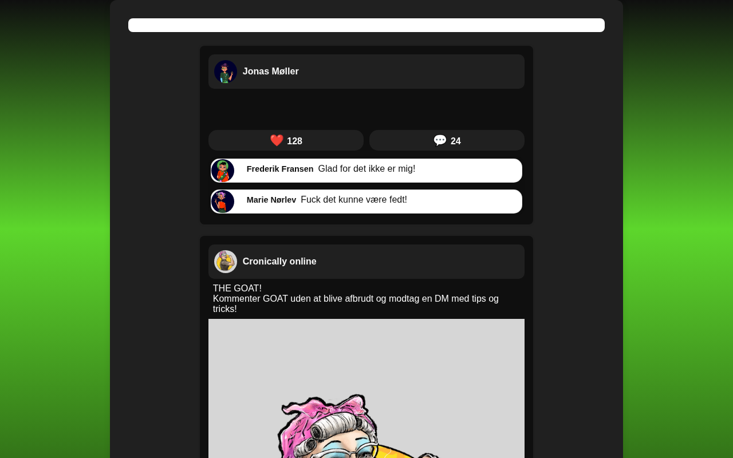Open Jonas Møller's profile name link
The height and width of the screenshot is (458, 733).
[x=270, y=72]
